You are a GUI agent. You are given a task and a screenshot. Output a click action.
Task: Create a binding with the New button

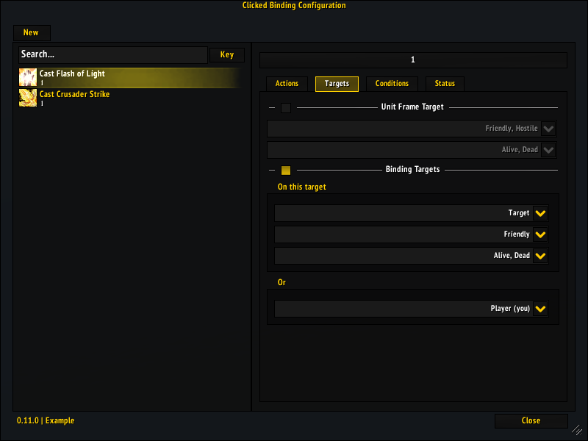[32, 32]
